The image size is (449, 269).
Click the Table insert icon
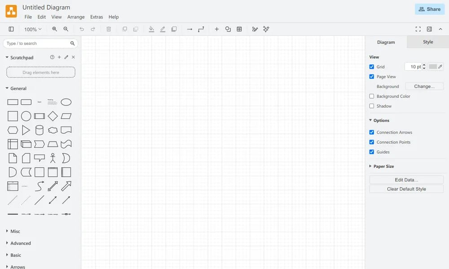click(x=239, y=29)
